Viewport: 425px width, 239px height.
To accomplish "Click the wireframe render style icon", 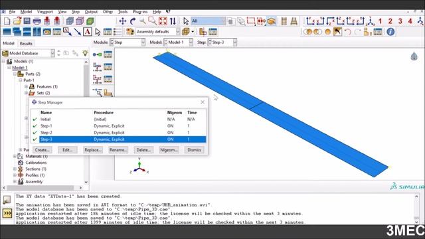I will (70, 21).
